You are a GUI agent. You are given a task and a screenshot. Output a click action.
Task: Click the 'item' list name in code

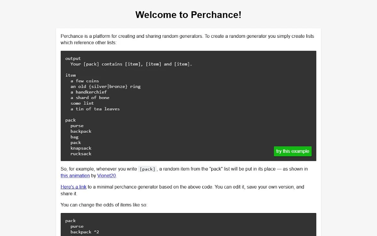pos(70,75)
